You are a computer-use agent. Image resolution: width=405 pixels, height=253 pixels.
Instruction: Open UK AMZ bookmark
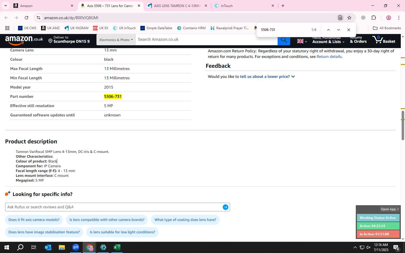click(x=50, y=28)
